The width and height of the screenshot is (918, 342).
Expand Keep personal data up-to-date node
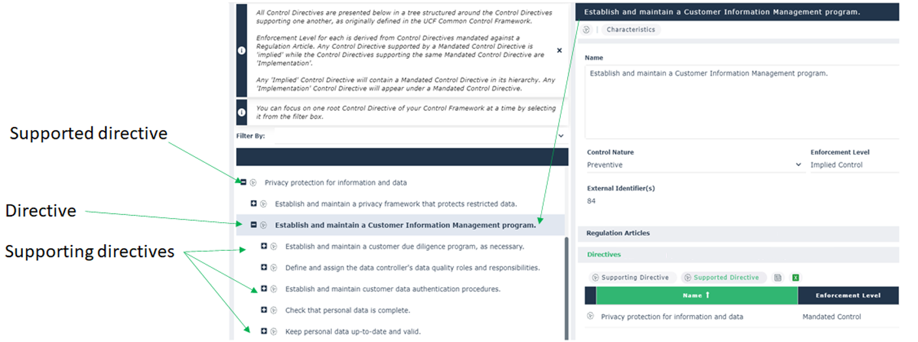264,332
